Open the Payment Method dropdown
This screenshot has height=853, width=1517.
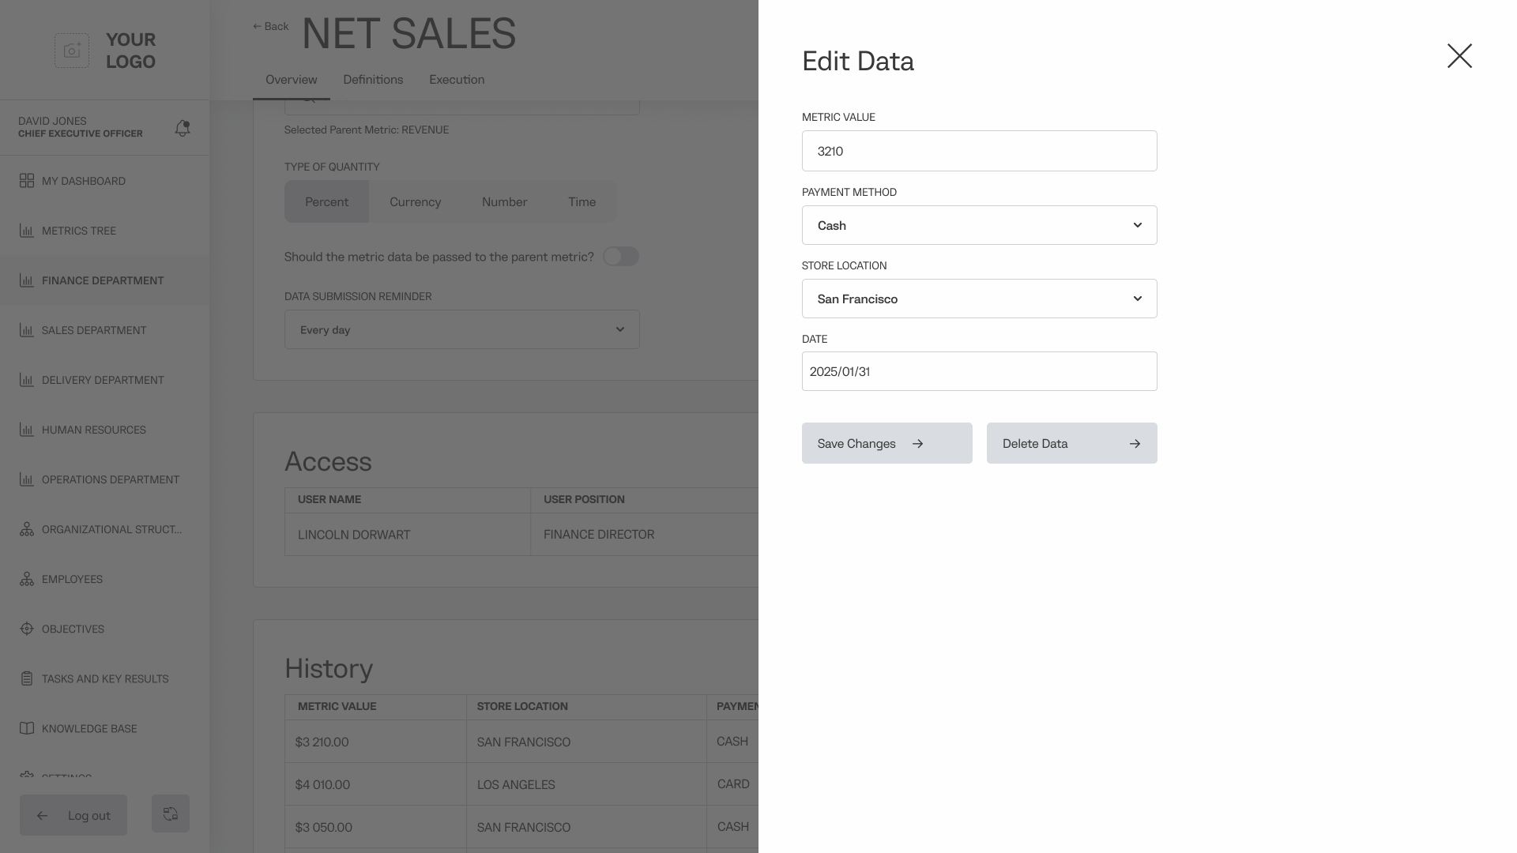pos(979,225)
